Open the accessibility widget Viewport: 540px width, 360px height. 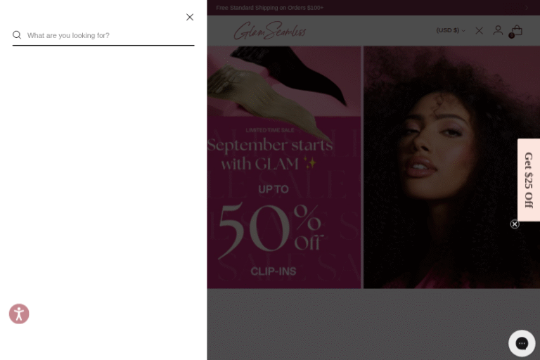click(x=19, y=314)
